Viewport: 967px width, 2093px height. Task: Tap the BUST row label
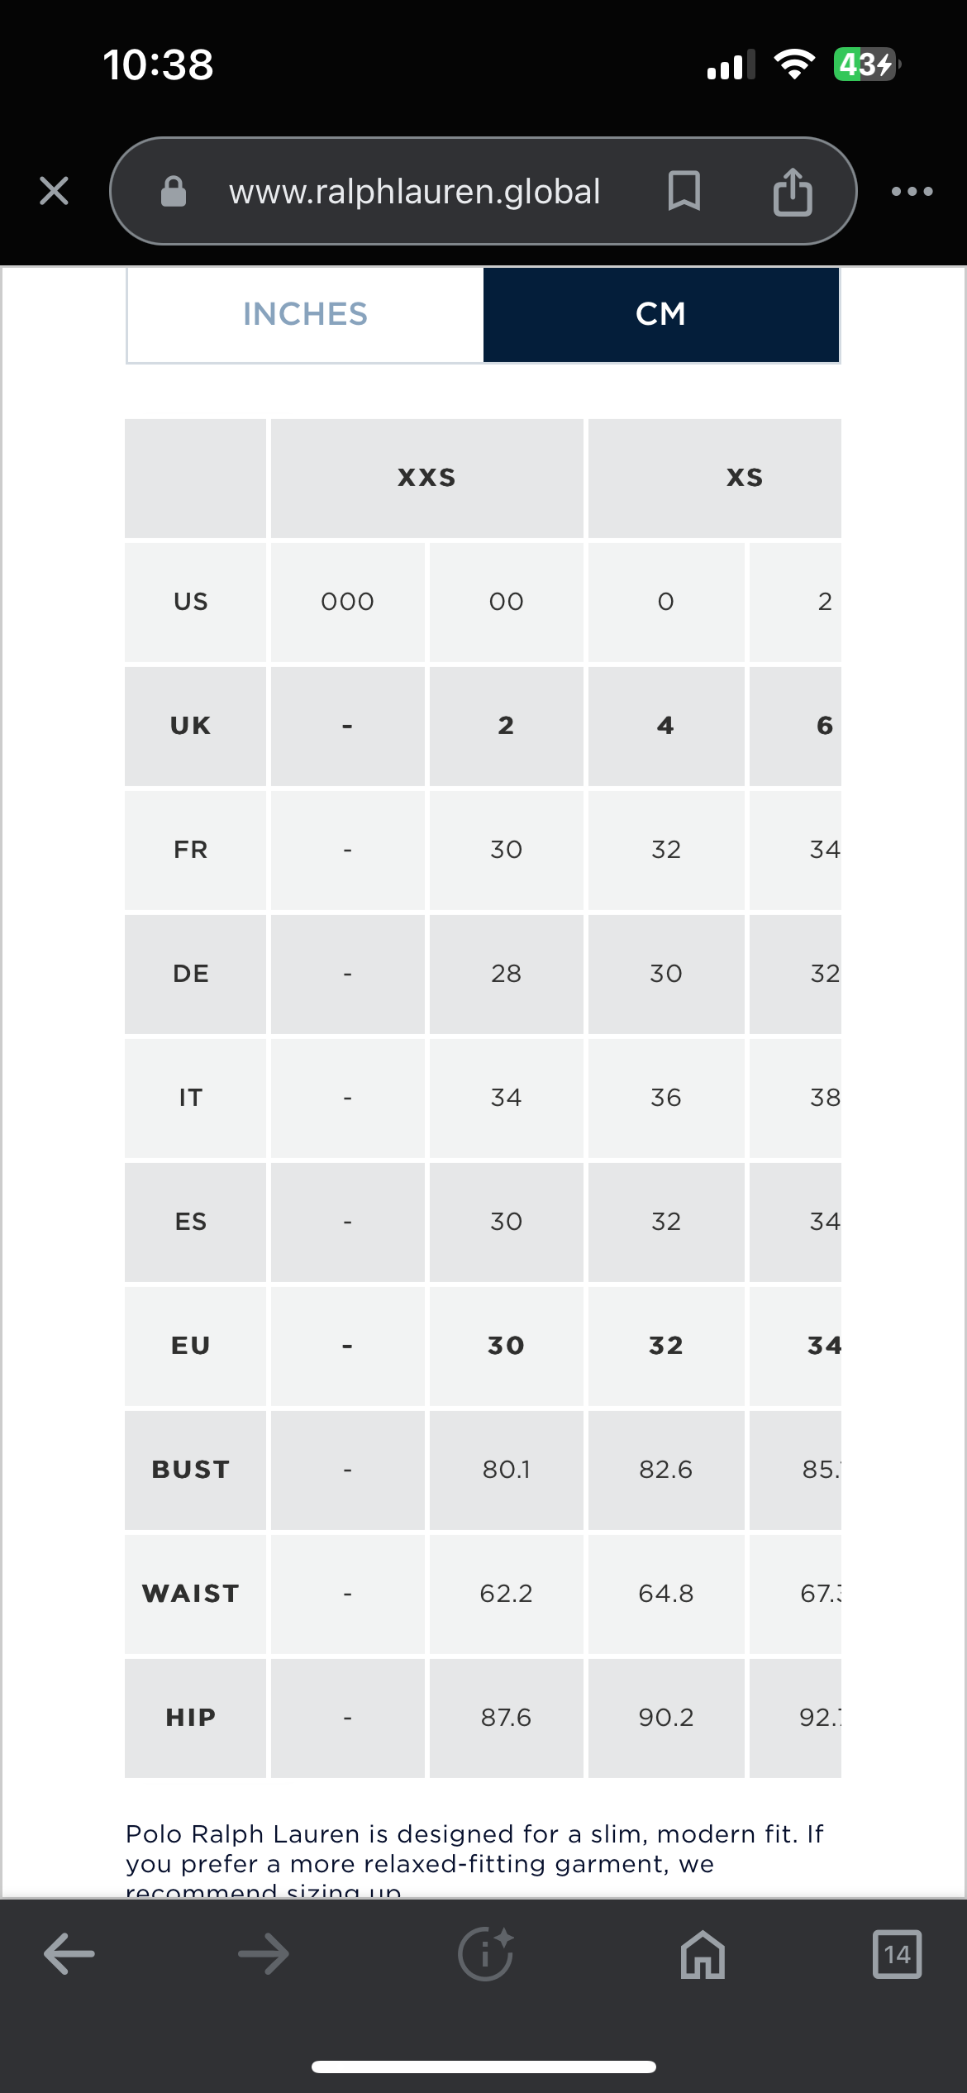coord(191,1469)
